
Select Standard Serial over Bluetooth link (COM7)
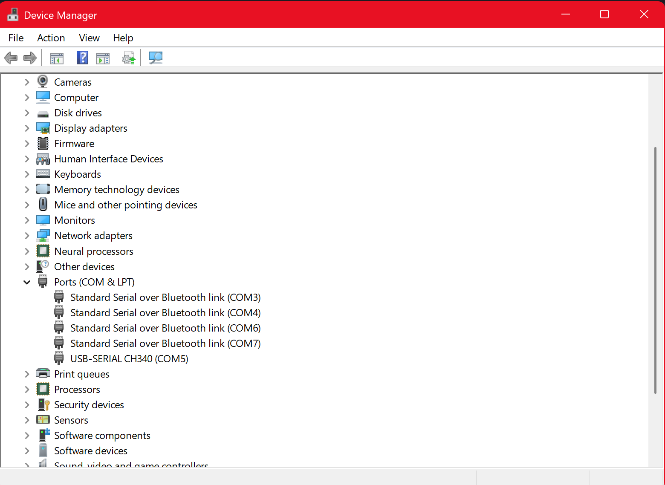click(x=165, y=344)
